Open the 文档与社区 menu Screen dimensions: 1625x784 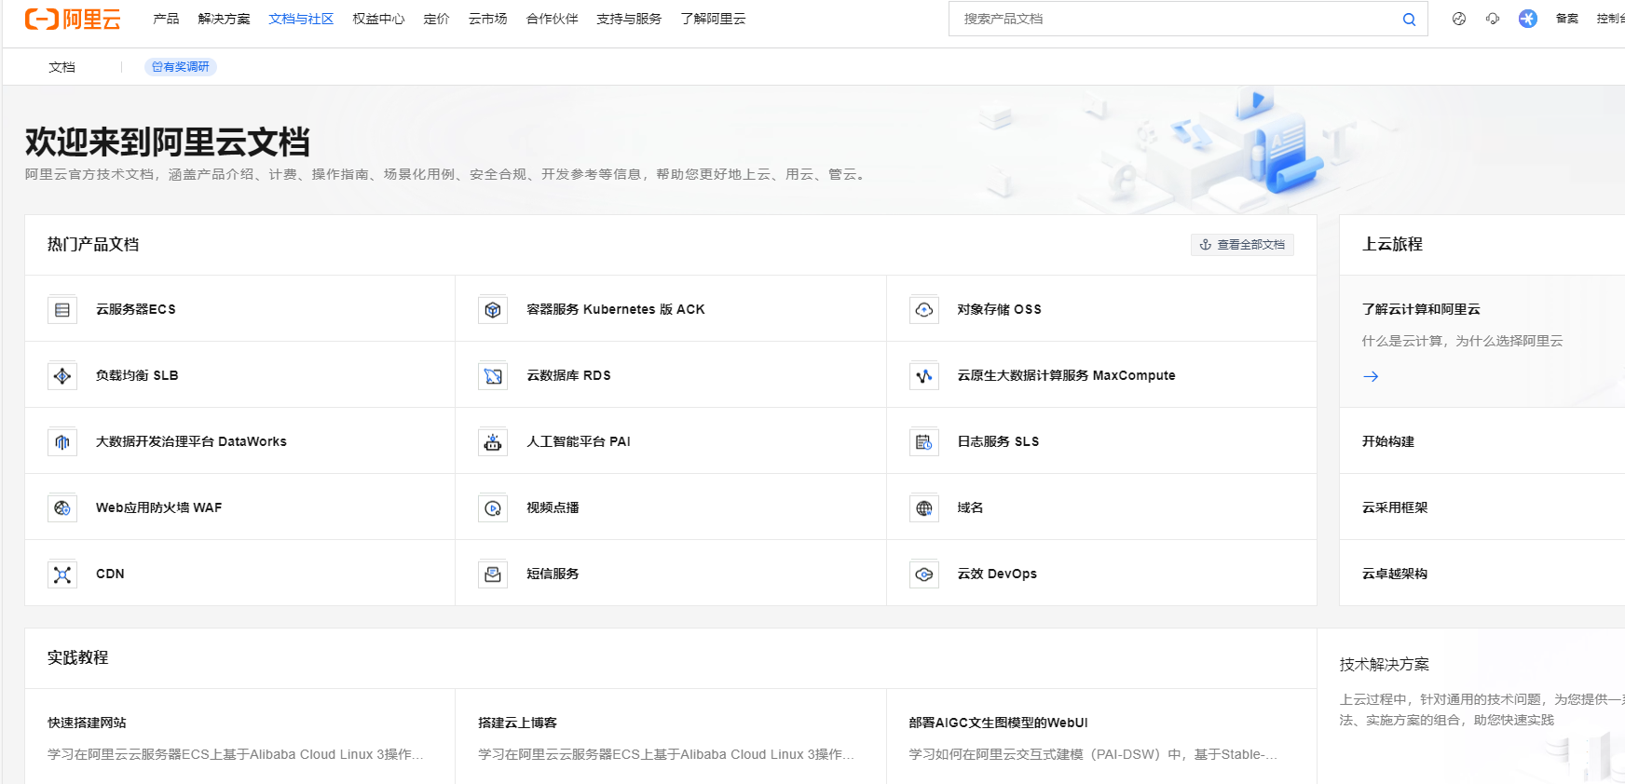tap(301, 19)
